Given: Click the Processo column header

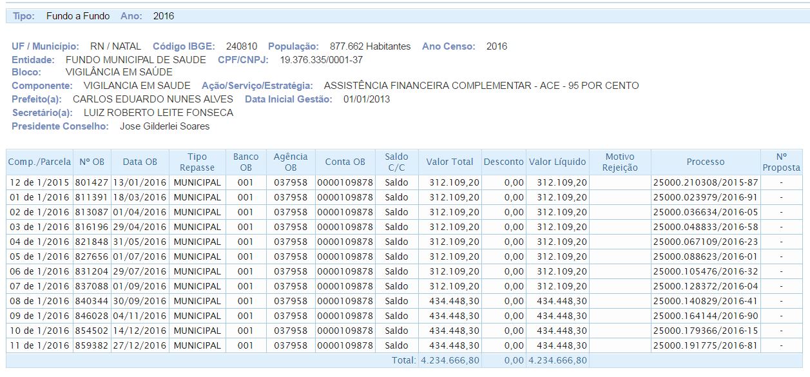Looking at the screenshot, I should pyautogui.click(x=706, y=162).
